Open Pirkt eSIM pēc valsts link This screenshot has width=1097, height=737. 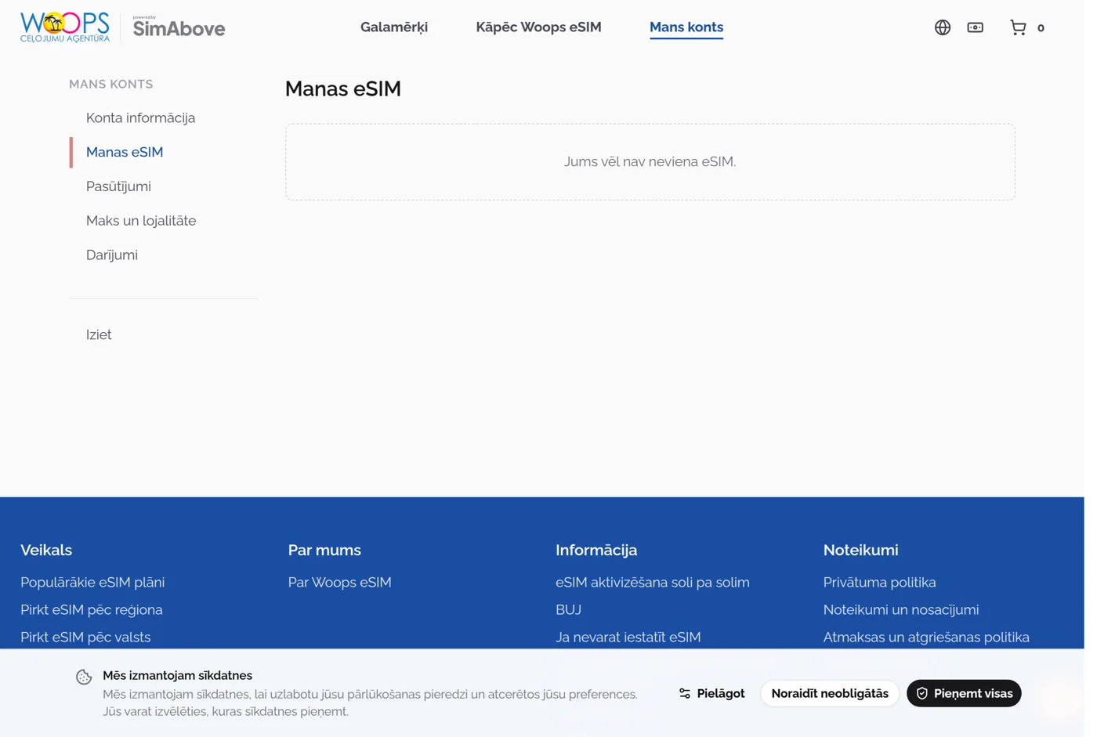pos(85,637)
